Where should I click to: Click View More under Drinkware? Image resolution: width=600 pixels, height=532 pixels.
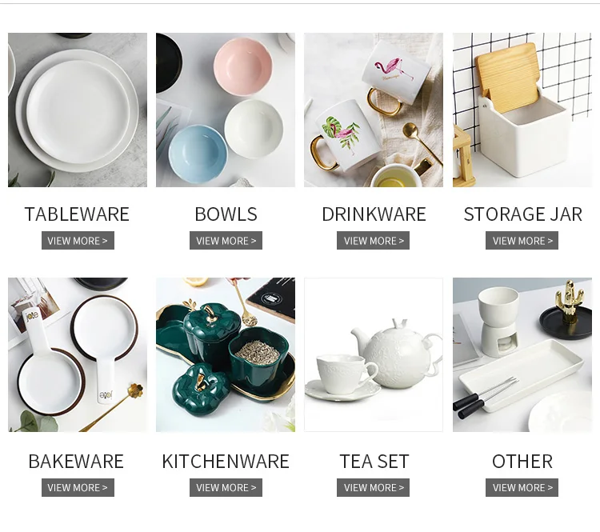click(x=373, y=240)
